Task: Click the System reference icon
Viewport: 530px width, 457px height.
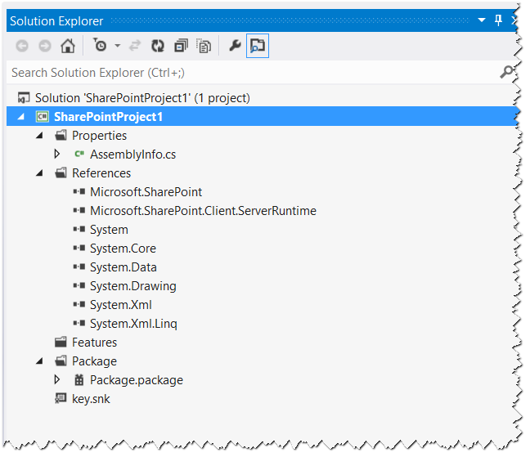Action: pos(79,230)
